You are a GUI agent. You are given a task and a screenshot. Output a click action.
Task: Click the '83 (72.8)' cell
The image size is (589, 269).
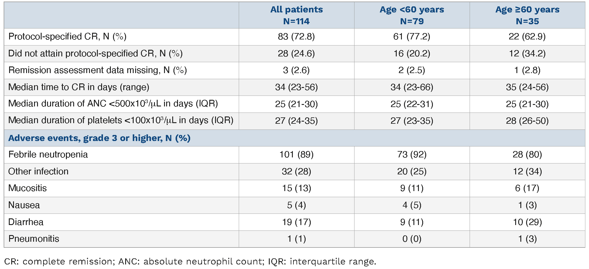[296, 37]
